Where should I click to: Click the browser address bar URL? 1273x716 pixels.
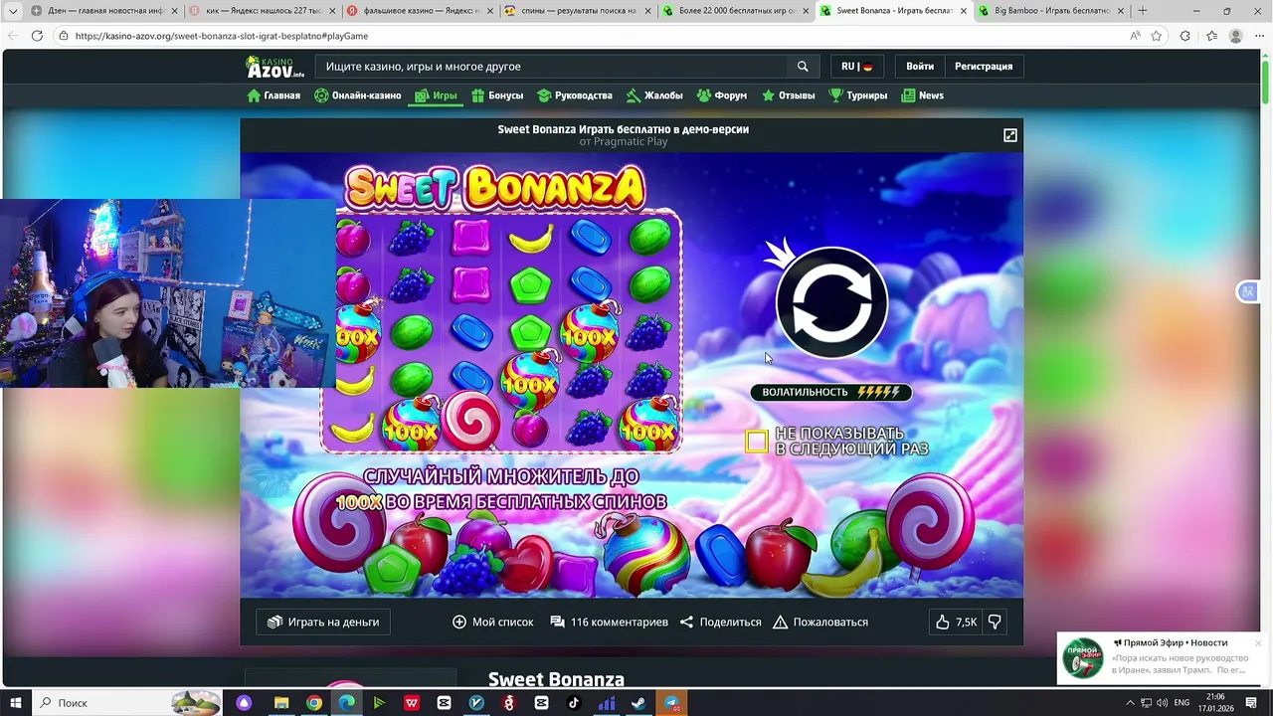pos(222,36)
